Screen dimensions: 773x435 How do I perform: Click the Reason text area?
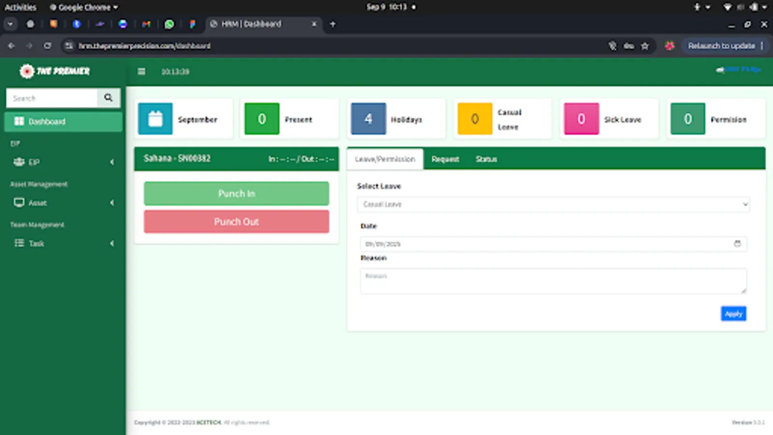pos(553,281)
